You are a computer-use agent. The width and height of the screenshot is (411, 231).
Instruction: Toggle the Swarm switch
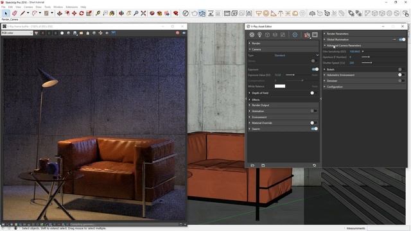click(x=314, y=129)
